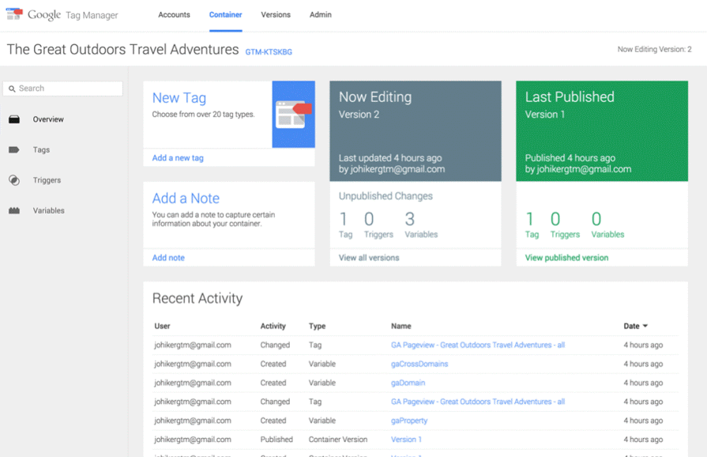Screen dimensions: 707x457
Task: Click the green "0 Variables" count under Last Published
Action: tap(607, 225)
